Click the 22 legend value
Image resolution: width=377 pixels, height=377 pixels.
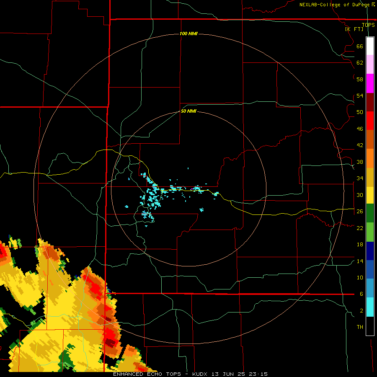pos(360,228)
